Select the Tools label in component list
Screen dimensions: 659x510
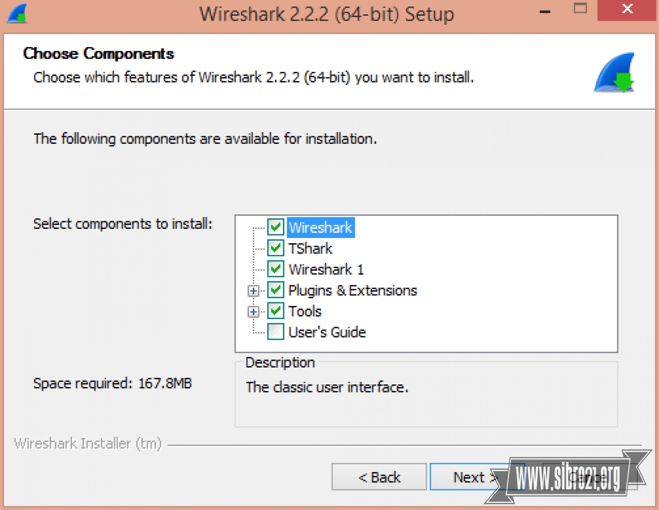[305, 311]
